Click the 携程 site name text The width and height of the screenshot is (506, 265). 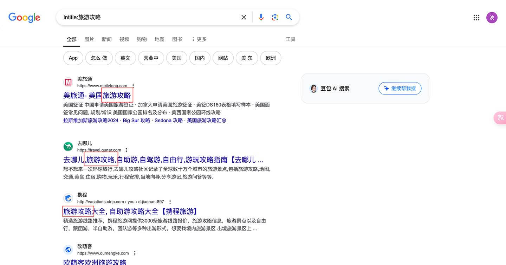pos(82,195)
